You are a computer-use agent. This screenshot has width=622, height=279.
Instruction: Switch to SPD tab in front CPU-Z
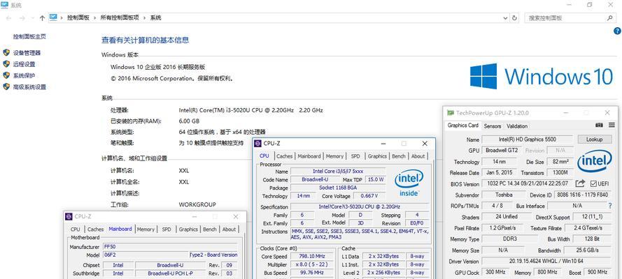pos(355,156)
